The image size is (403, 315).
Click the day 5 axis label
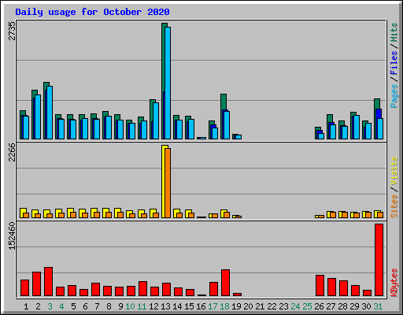[x=73, y=306]
